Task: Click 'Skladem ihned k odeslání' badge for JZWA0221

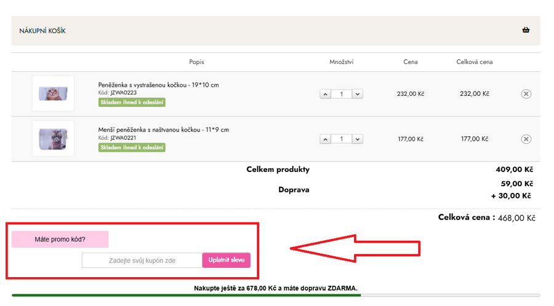Action: point(132,147)
